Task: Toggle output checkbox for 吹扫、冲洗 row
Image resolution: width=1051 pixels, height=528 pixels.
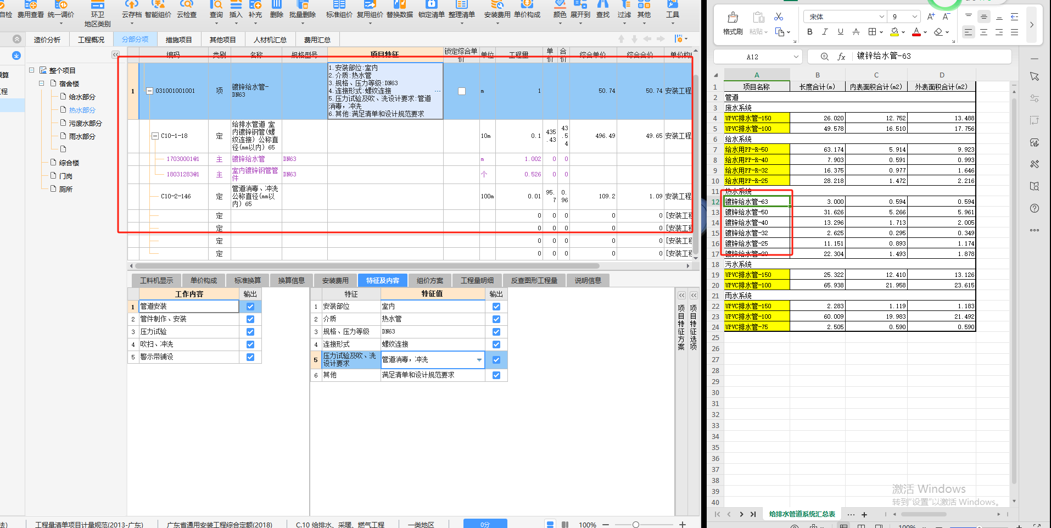Action: (x=250, y=344)
